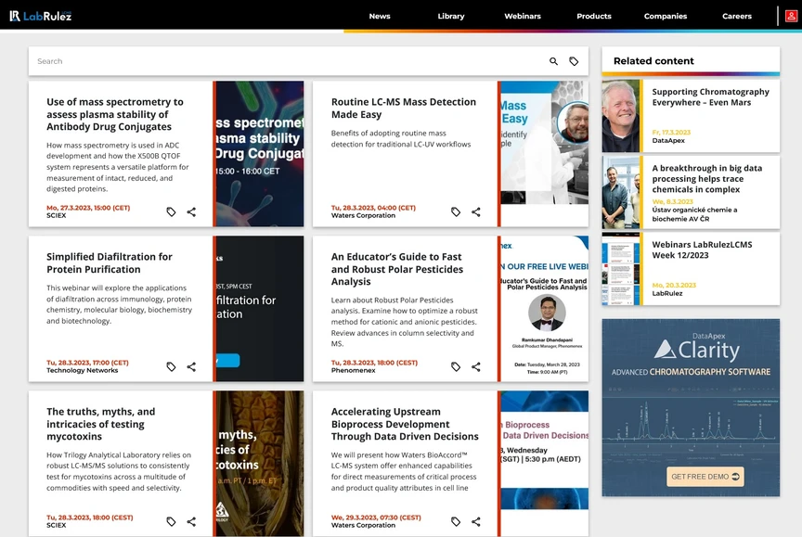
Task: Open 'An Educator's Guide' pesticides webinar title
Action: [397, 269]
